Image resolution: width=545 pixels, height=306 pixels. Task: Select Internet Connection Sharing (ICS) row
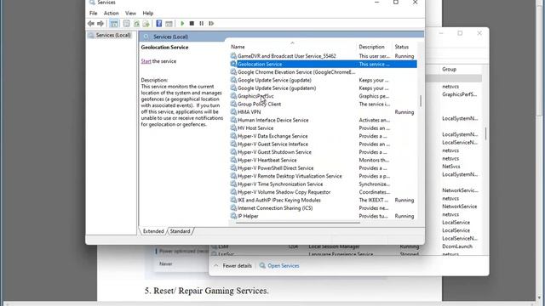324,208
